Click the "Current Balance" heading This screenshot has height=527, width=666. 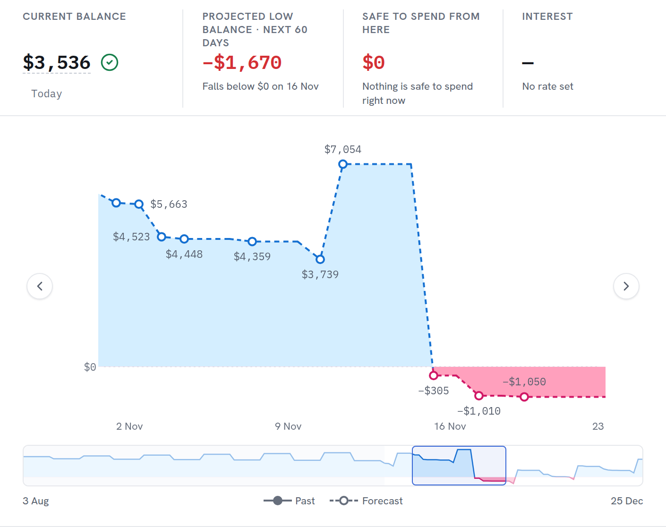coord(75,17)
